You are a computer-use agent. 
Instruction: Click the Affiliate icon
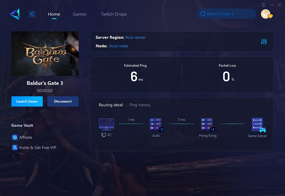point(15,137)
